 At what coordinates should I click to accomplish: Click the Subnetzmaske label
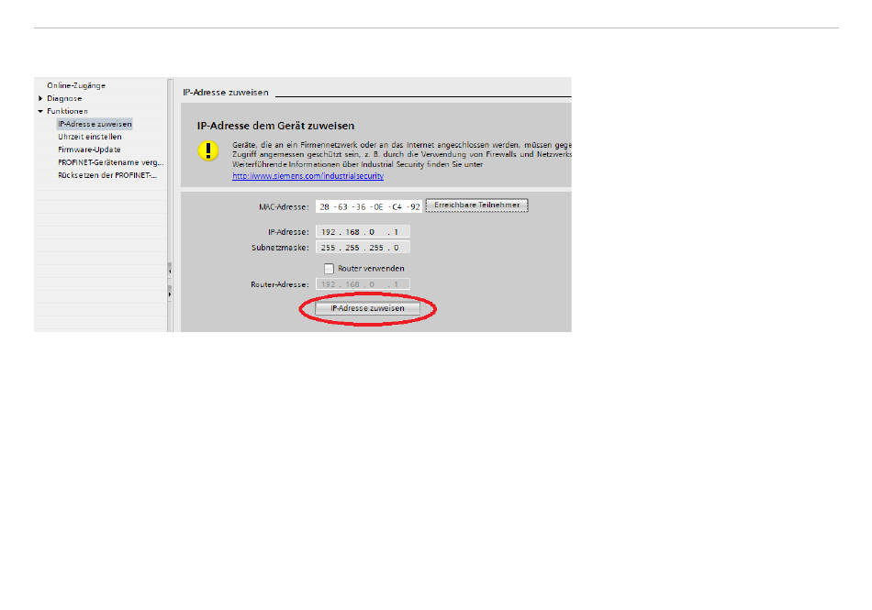[280, 248]
